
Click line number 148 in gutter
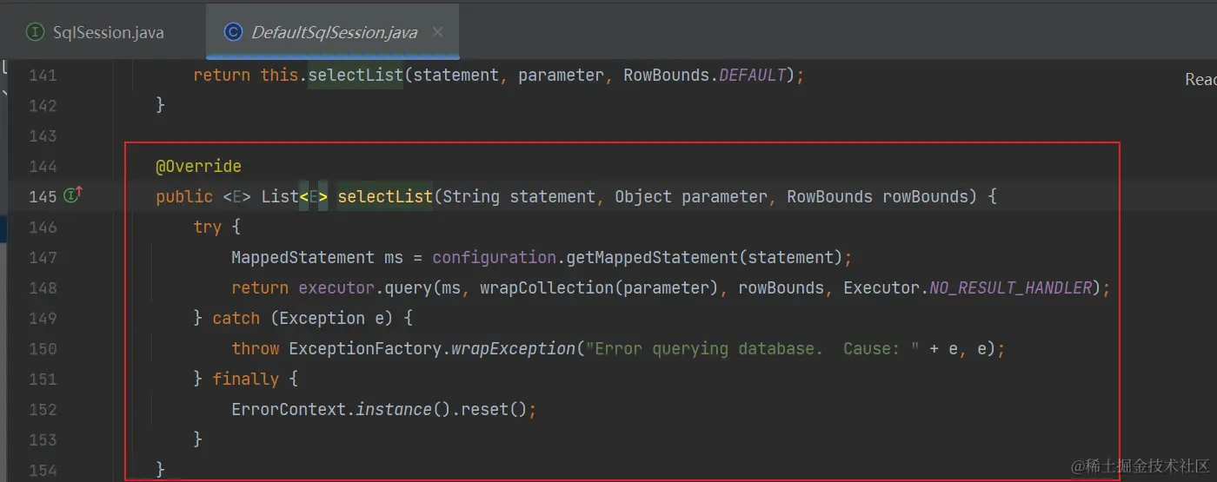pos(42,288)
